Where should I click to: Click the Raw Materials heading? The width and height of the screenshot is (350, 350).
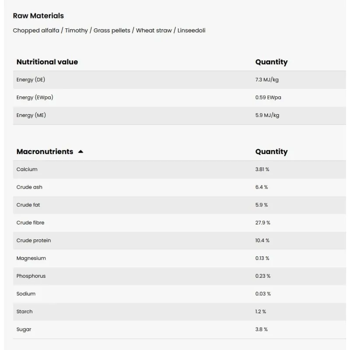[x=38, y=16]
